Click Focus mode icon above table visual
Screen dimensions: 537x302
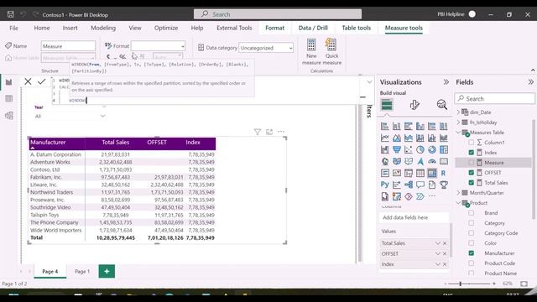269,132
